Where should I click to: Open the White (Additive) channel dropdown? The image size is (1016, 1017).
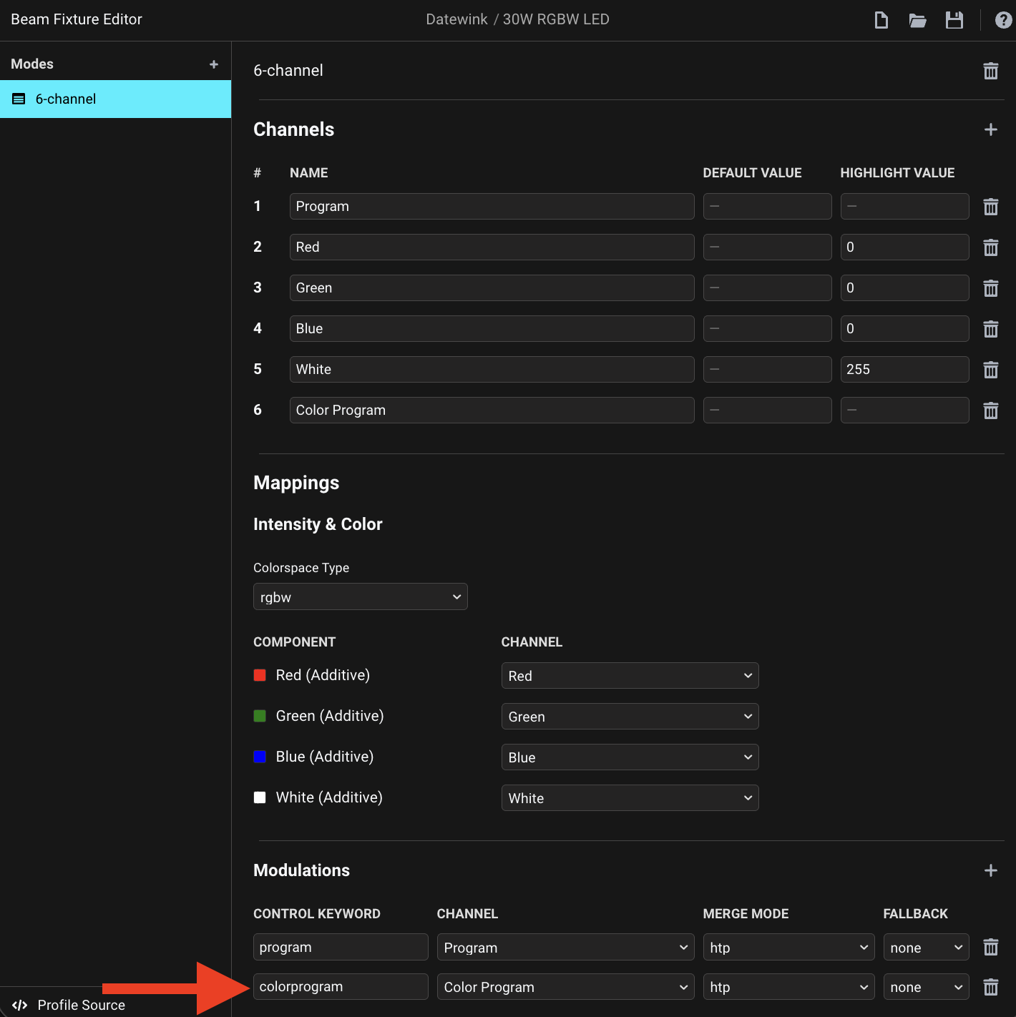pyautogui.click(x=630, y=798)
